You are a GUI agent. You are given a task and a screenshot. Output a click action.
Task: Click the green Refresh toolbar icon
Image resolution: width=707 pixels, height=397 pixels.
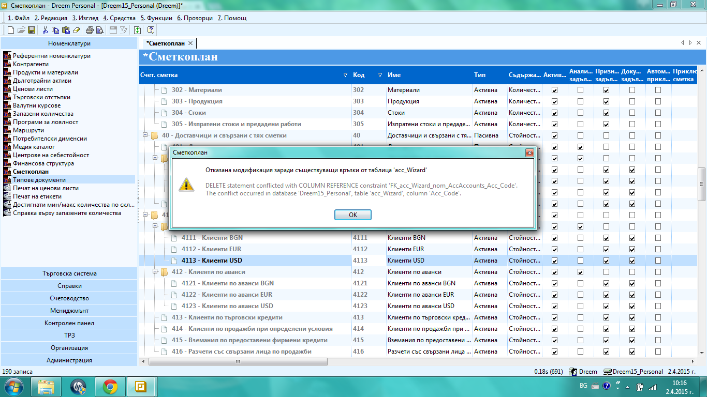pyautogui.click(x=137, y=30)
